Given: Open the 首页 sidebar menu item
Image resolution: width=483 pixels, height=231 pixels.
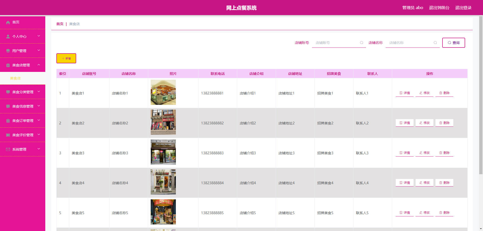Looking at the screenshot, I should [23, 22].
